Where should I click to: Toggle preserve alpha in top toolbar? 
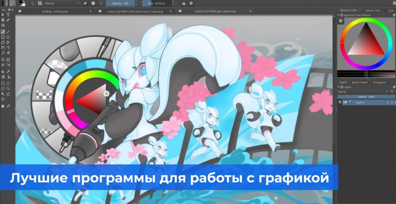[x=93, y=3]
